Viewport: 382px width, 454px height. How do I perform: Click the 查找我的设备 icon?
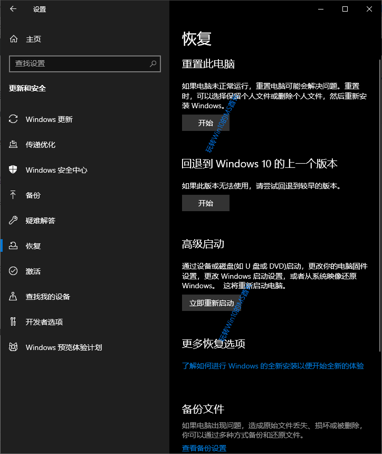pos(13,296)
